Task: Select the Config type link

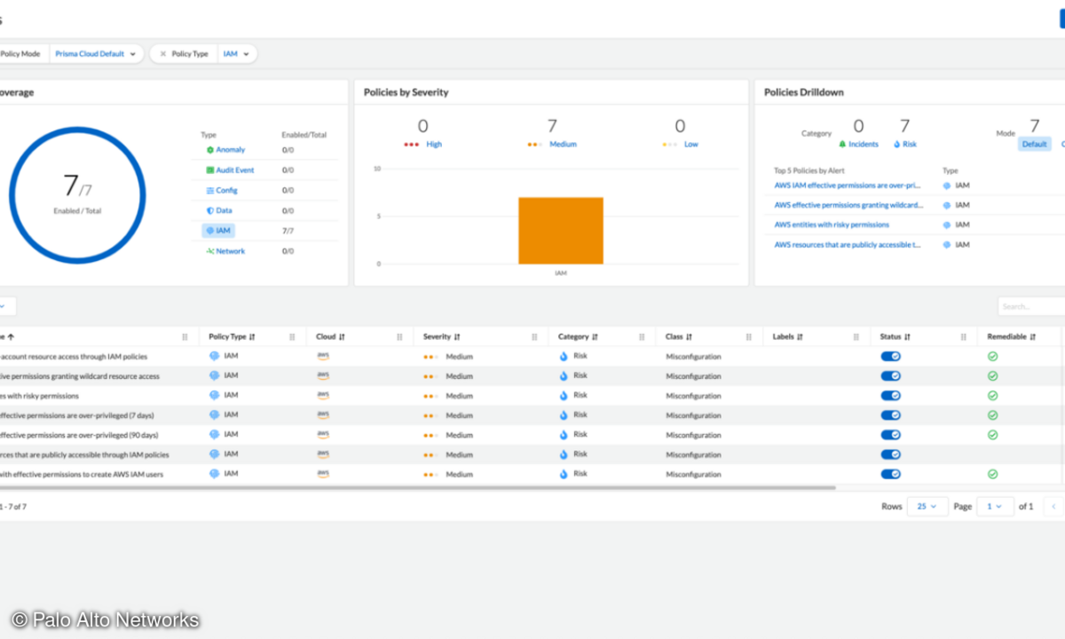Action: [x=226, y=191]
